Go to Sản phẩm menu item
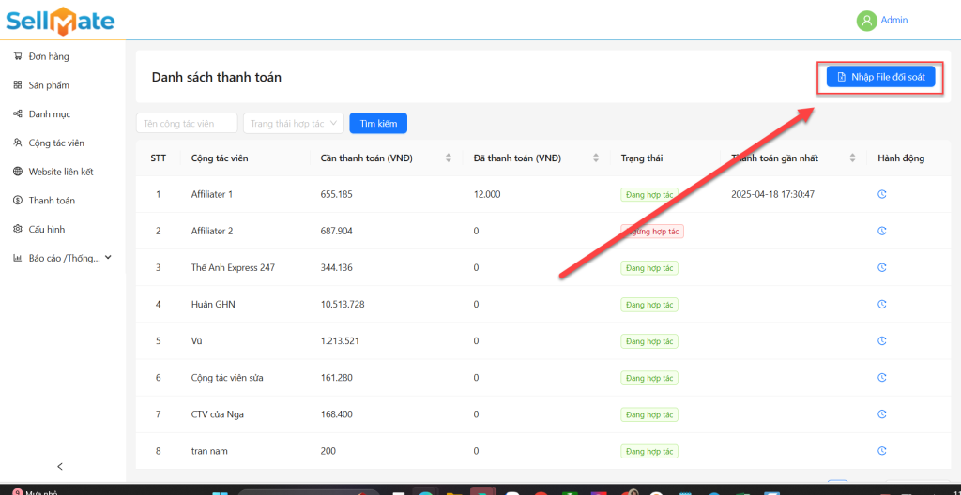Screen dimensions: 961x495 point(49,85)
